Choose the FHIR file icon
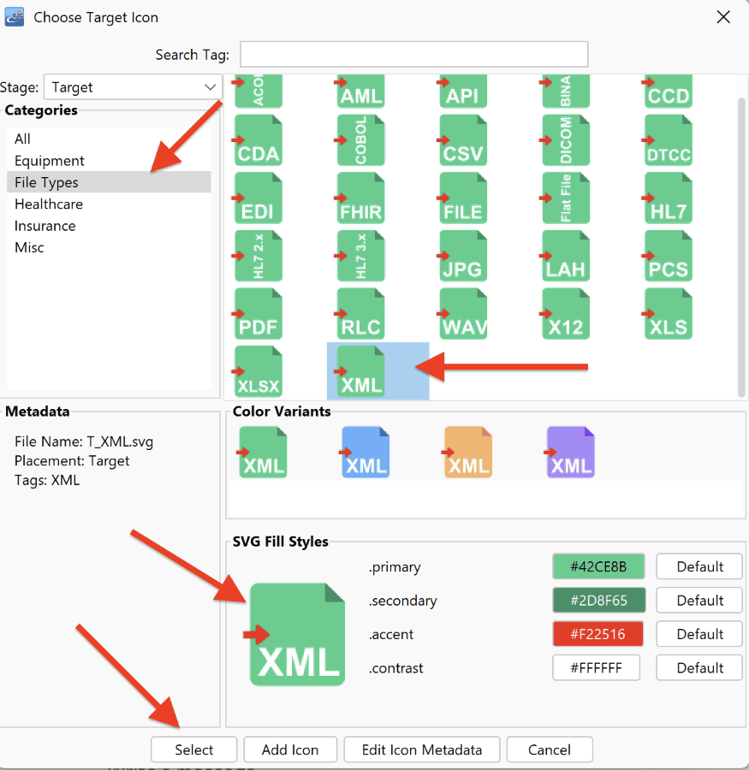 point(360,198)
